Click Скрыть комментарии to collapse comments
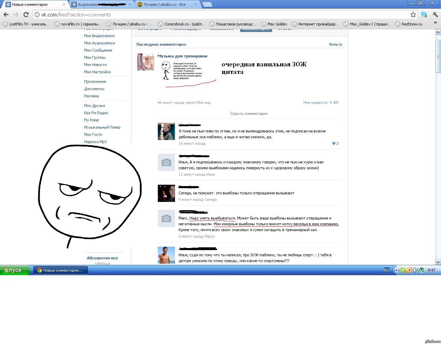 [249, 114]
